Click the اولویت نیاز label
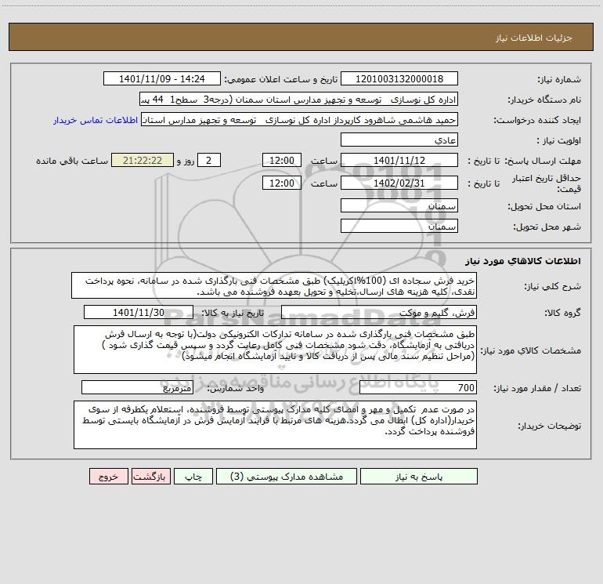 coord(559,140)
